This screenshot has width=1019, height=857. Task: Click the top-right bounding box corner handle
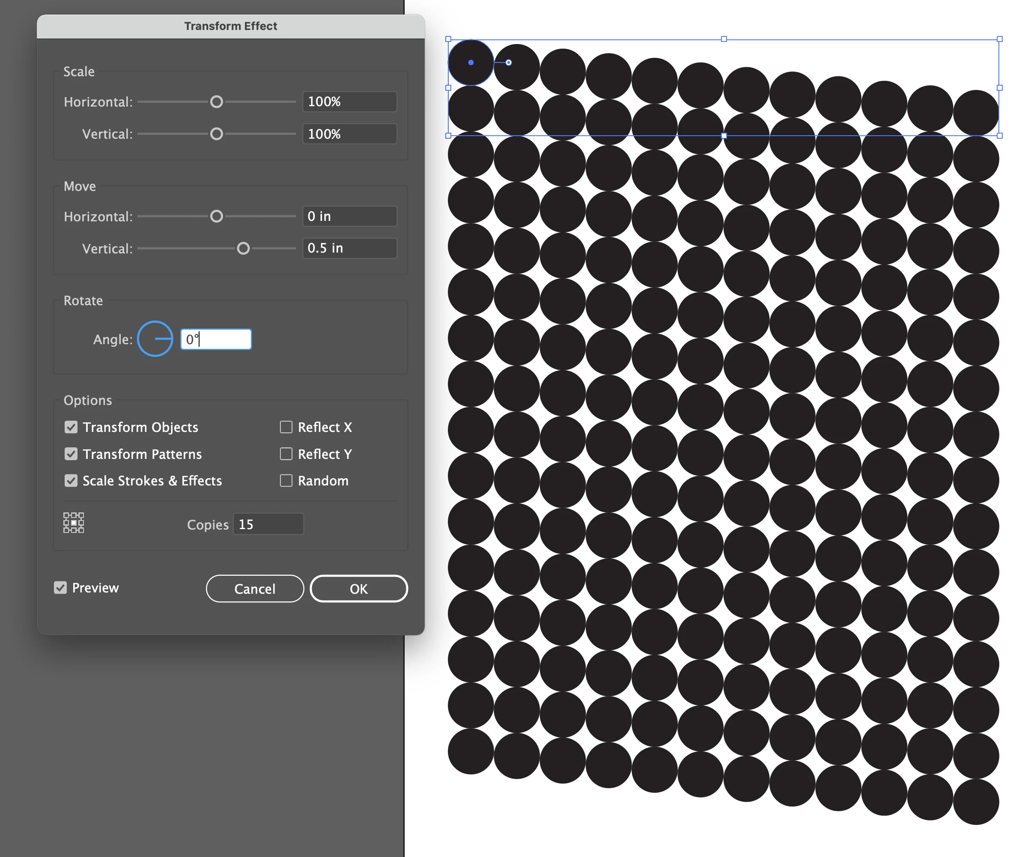tap(999, 39)
